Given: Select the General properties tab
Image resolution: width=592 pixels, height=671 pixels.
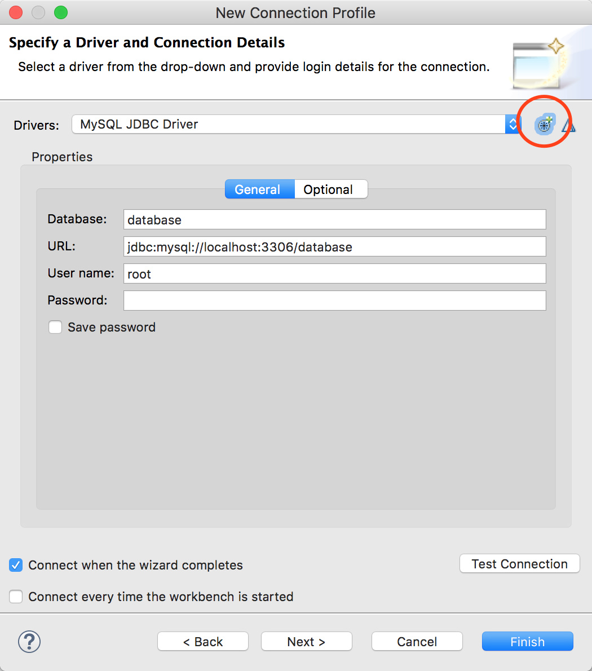Looking at the screenshot, I should [x=258, y=189].
